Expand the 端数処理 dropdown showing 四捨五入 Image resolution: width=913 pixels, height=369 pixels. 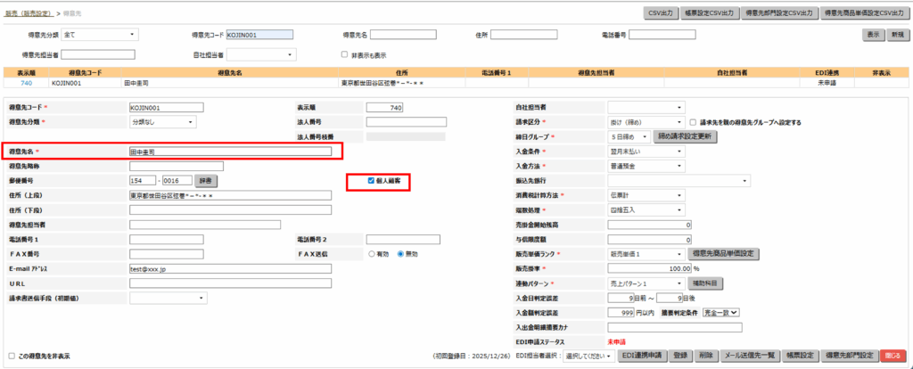[x=646, y=209]
